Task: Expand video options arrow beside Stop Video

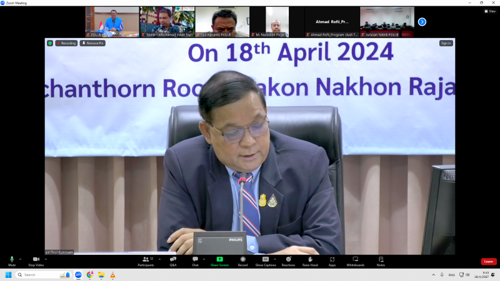Action: (x=47, y=259)
